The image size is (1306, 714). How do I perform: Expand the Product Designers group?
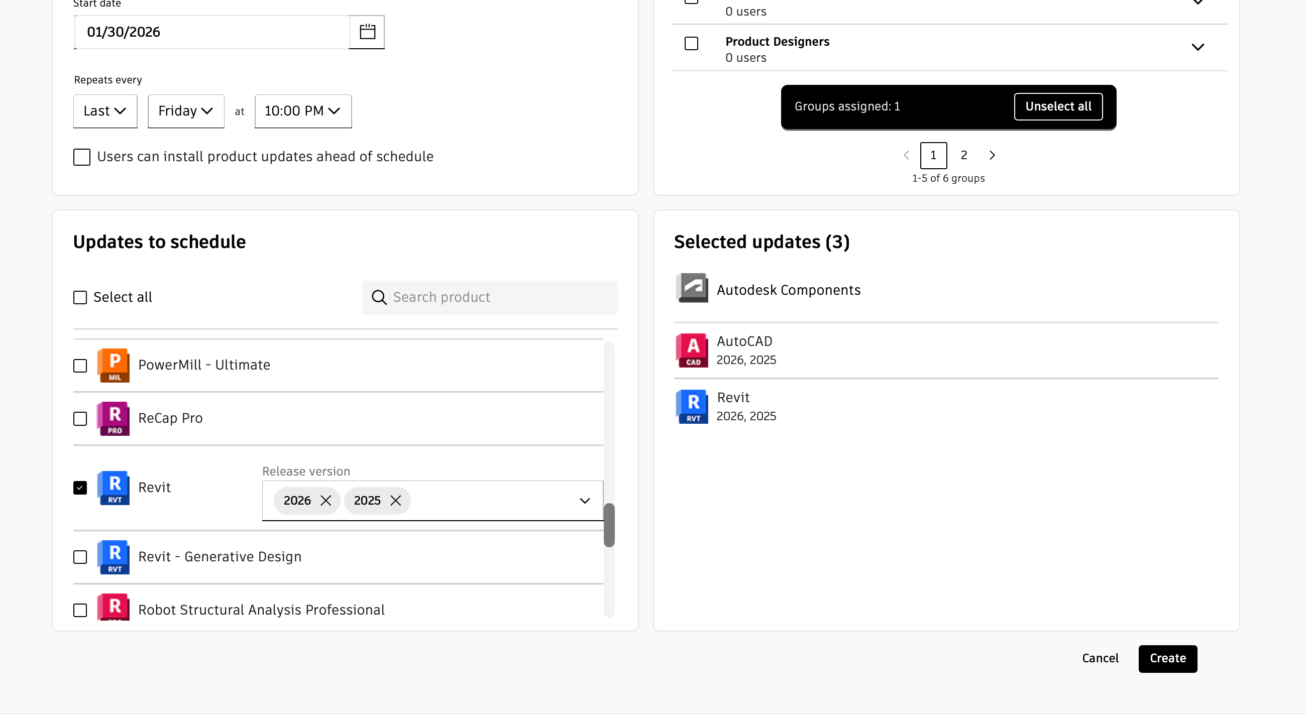coord(1198,47)
